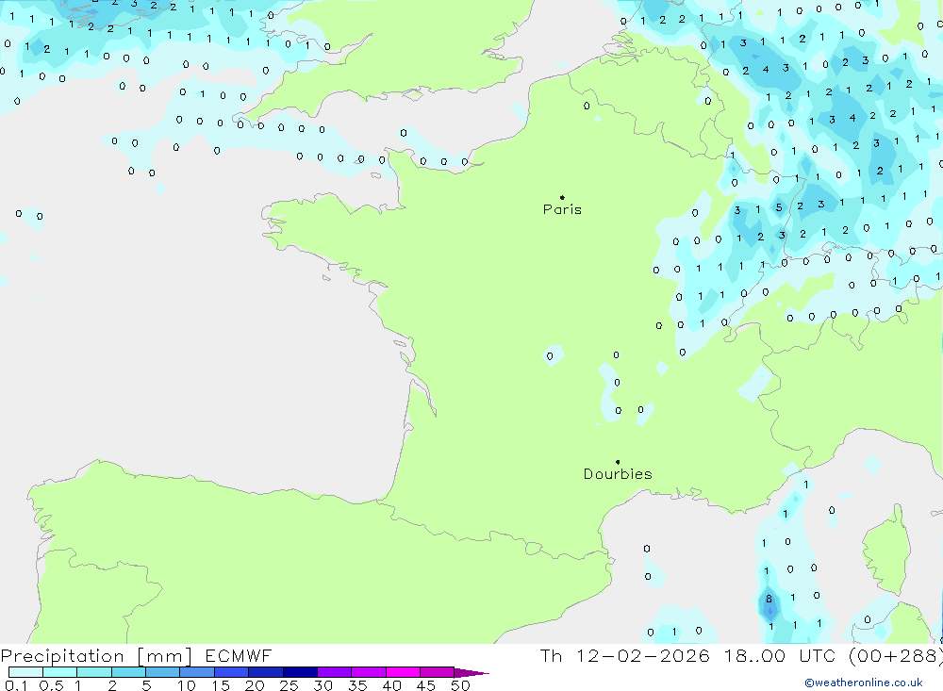943x691 pixels.
Task: Click the 8 mm precipitation value near Corsica
Action: point(769,599)
